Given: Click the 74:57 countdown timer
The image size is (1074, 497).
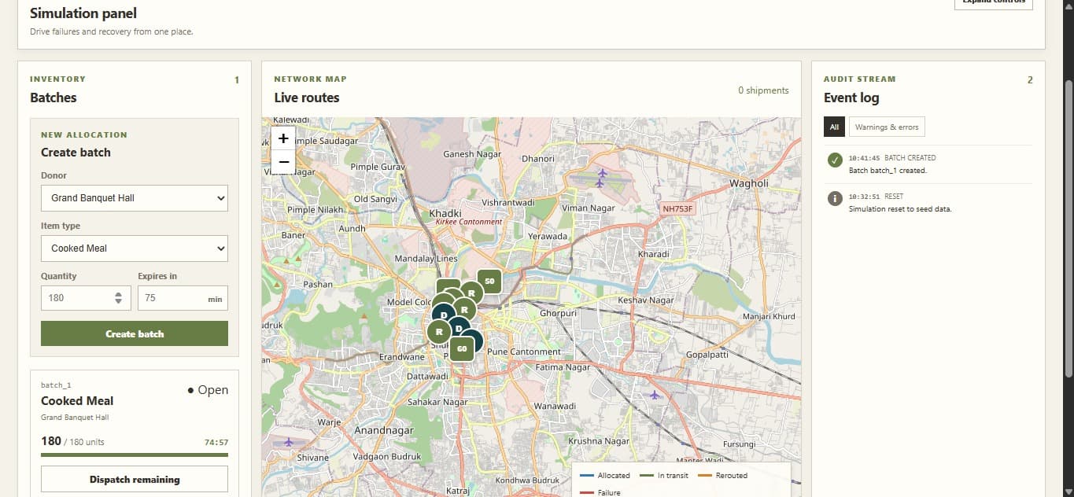Looking at the screenshot, I should (x=216, y=442).
